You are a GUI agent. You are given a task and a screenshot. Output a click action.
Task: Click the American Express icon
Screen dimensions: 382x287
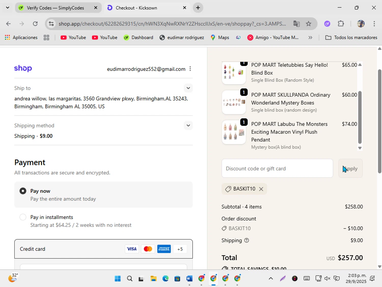tap(164, 249)
